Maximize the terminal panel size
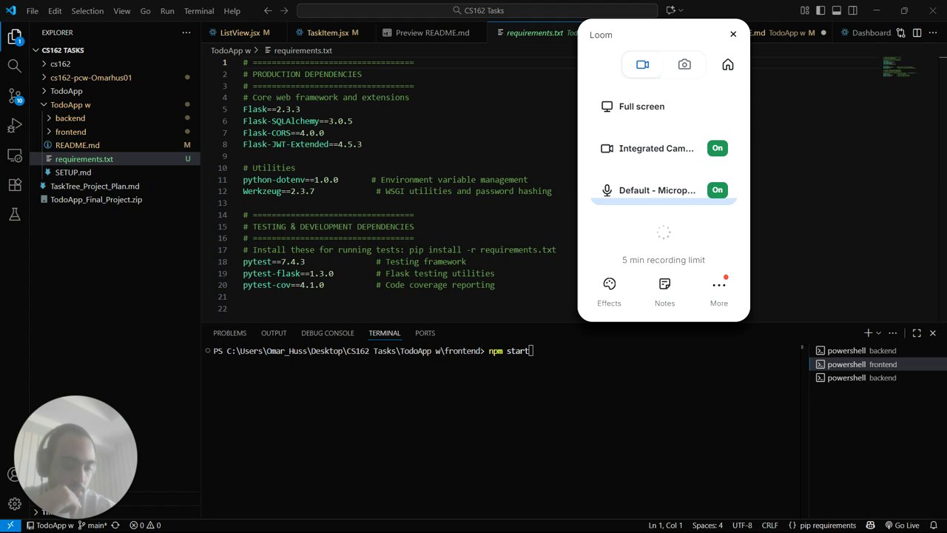Screen dimensions: 947x533 [x=917, y=333]
